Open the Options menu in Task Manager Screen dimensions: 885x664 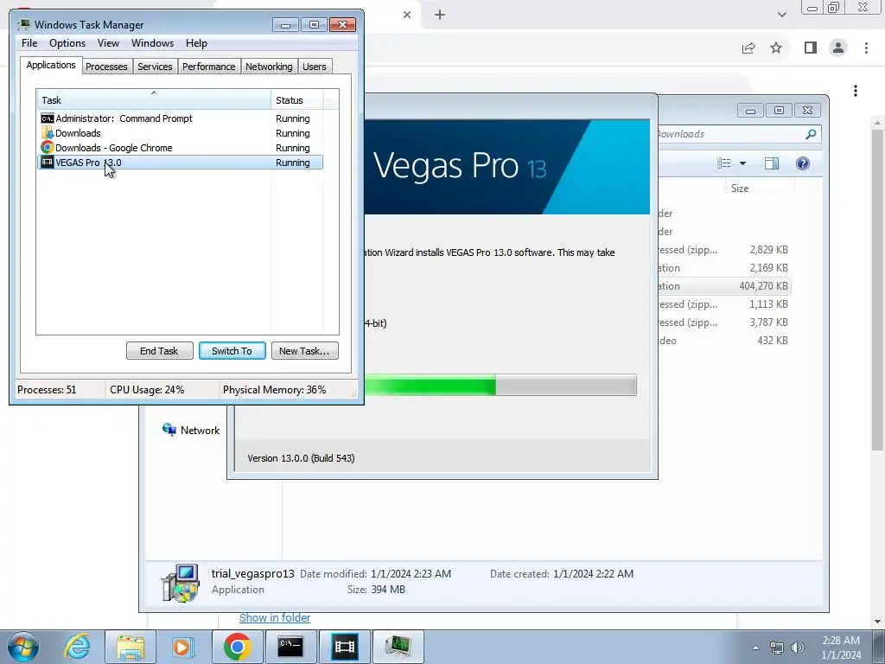(x=67, y=43)
